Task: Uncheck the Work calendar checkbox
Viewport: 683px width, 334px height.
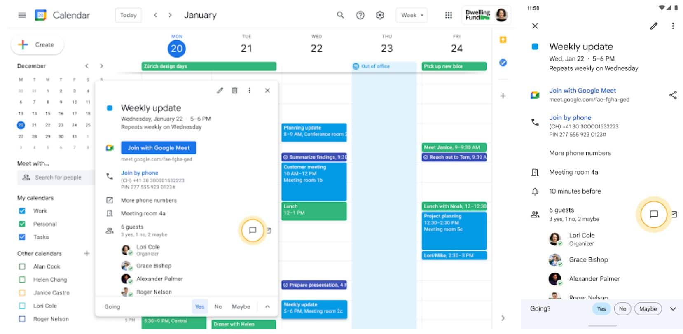Action: pyautogui.click(x=22, y=211)
